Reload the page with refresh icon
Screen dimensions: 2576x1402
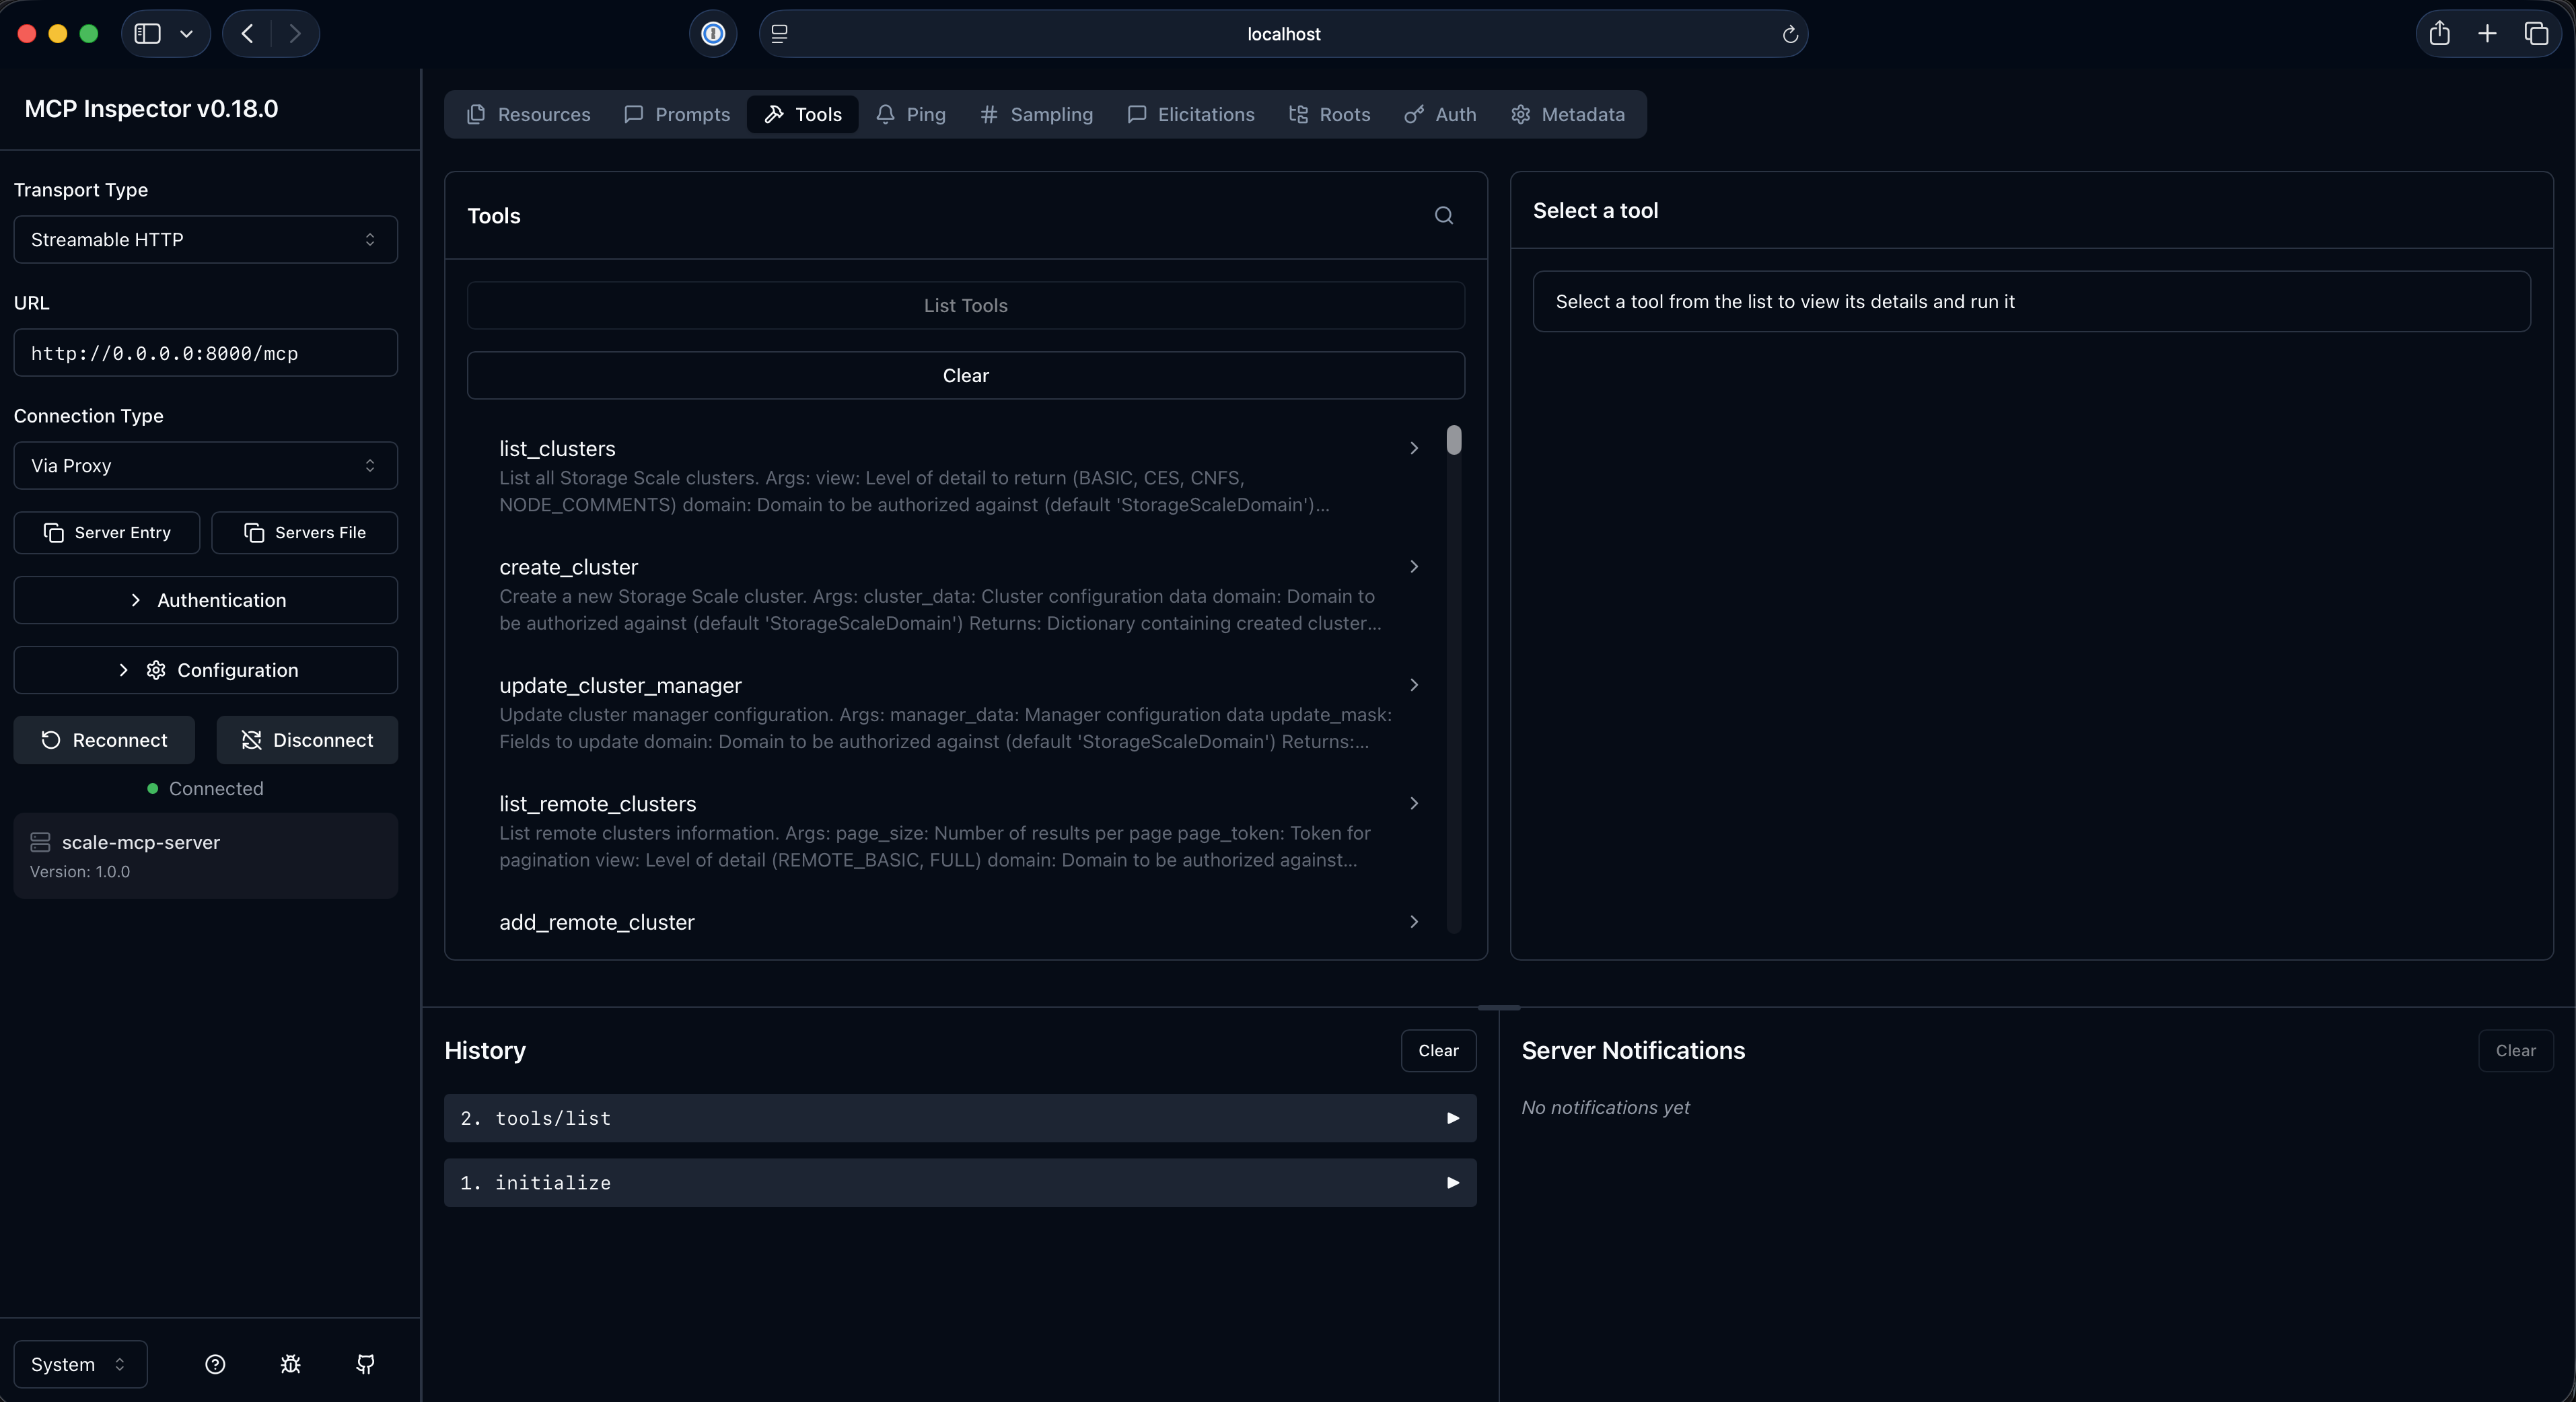point(1790,34)
